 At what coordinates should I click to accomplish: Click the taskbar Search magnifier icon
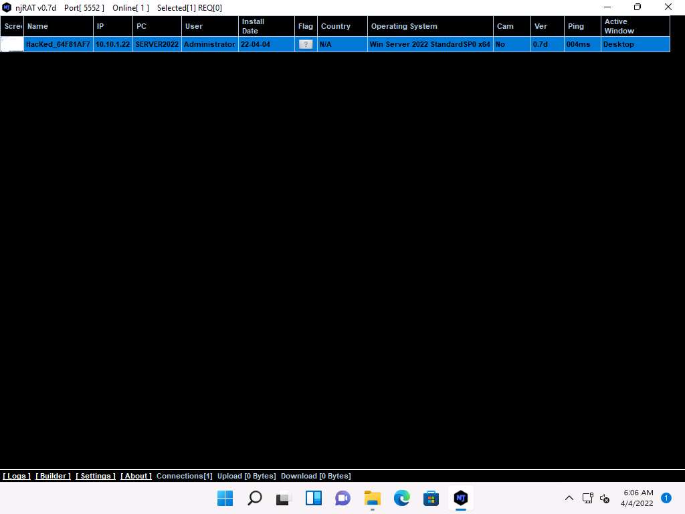pyautogui.click(x=255, y=498)
